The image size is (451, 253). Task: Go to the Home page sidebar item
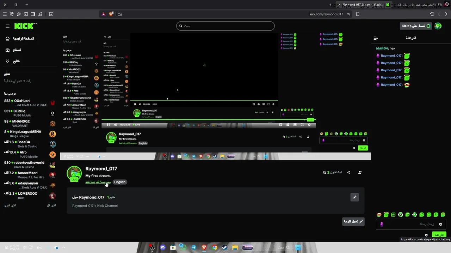20,38
